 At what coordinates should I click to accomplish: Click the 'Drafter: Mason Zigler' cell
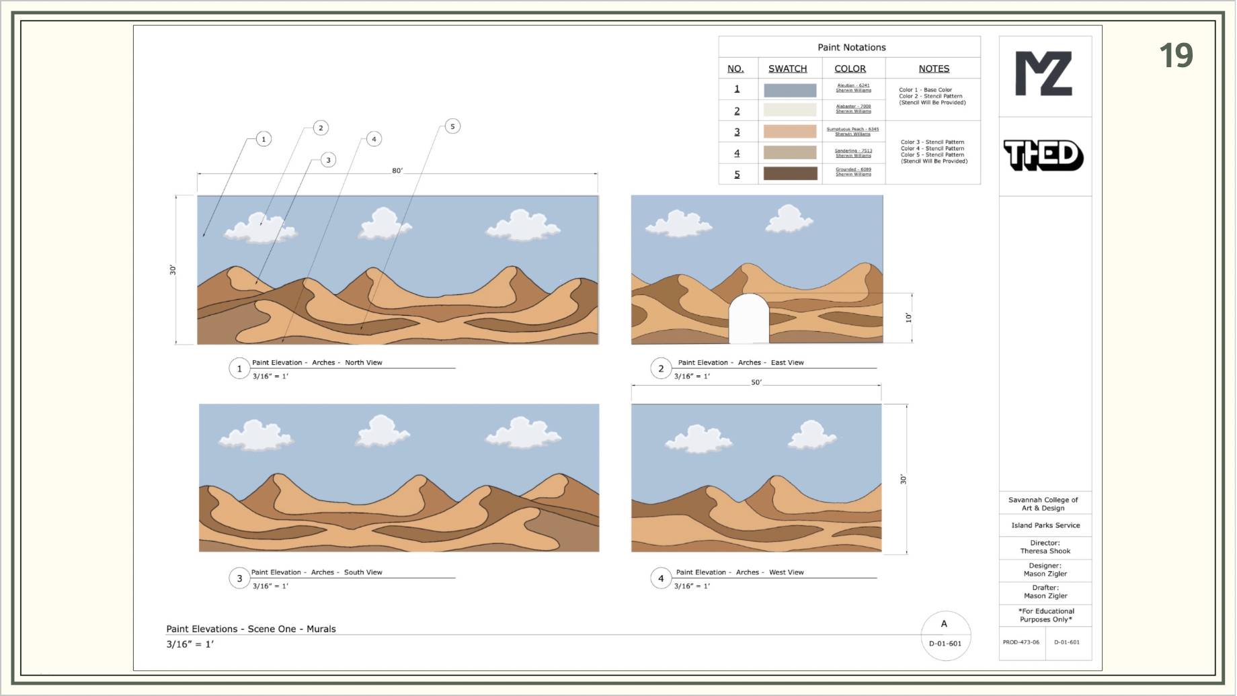coord(1045,592)
